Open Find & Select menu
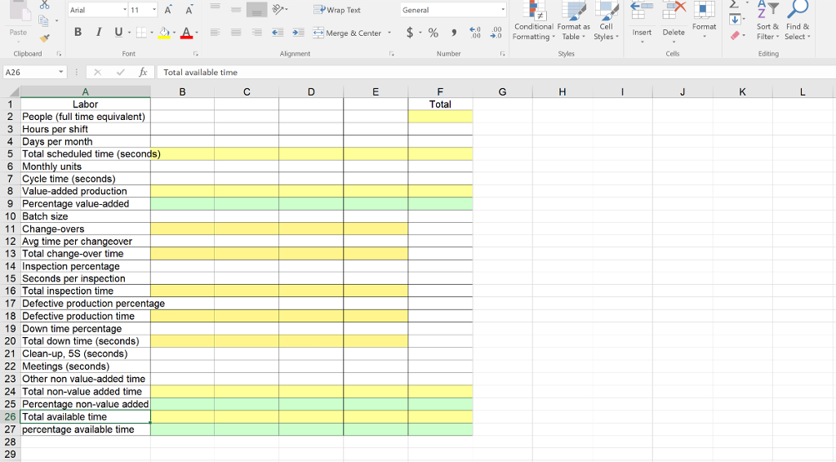Image resolution: width=836 pixels, height=462 pixels. [x=798, y=21]
